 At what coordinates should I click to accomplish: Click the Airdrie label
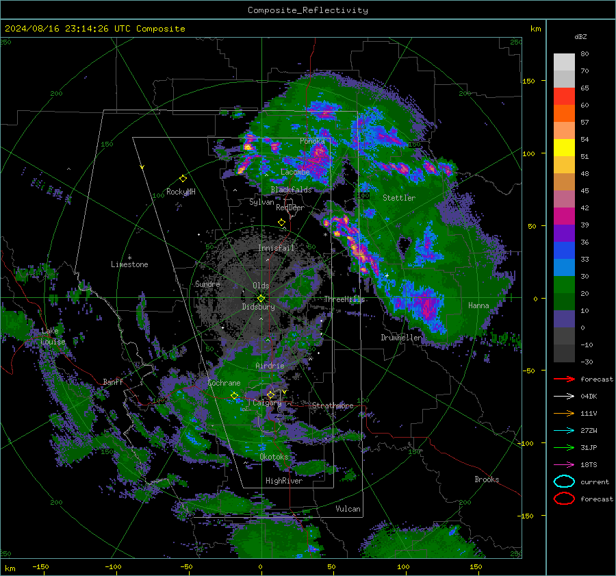click(270, 366)
